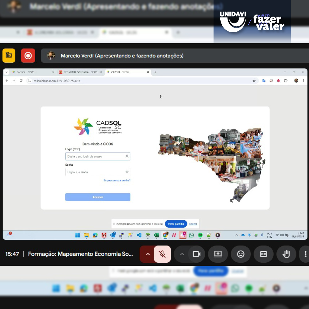Click the volume icon in the system tray
The image size is (309, 309).
(282, 235)
